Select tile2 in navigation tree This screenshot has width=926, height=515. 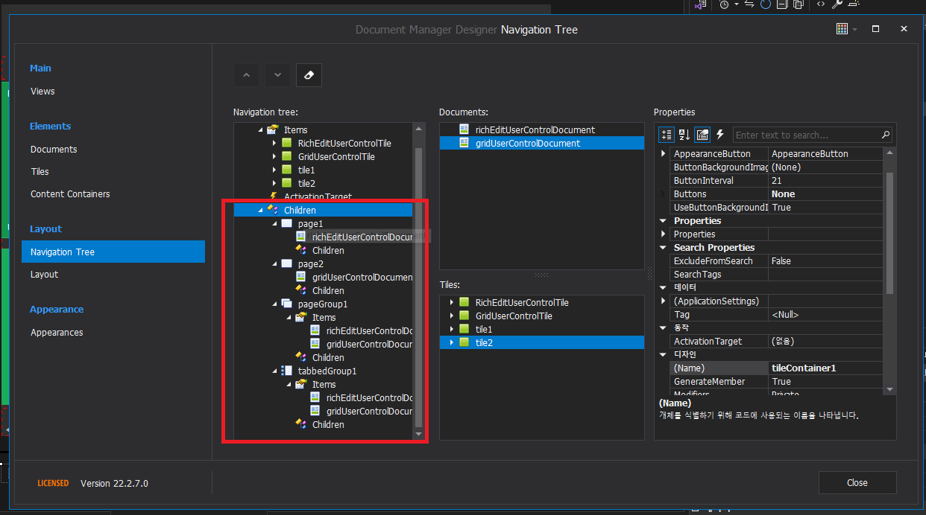point(306,183)
